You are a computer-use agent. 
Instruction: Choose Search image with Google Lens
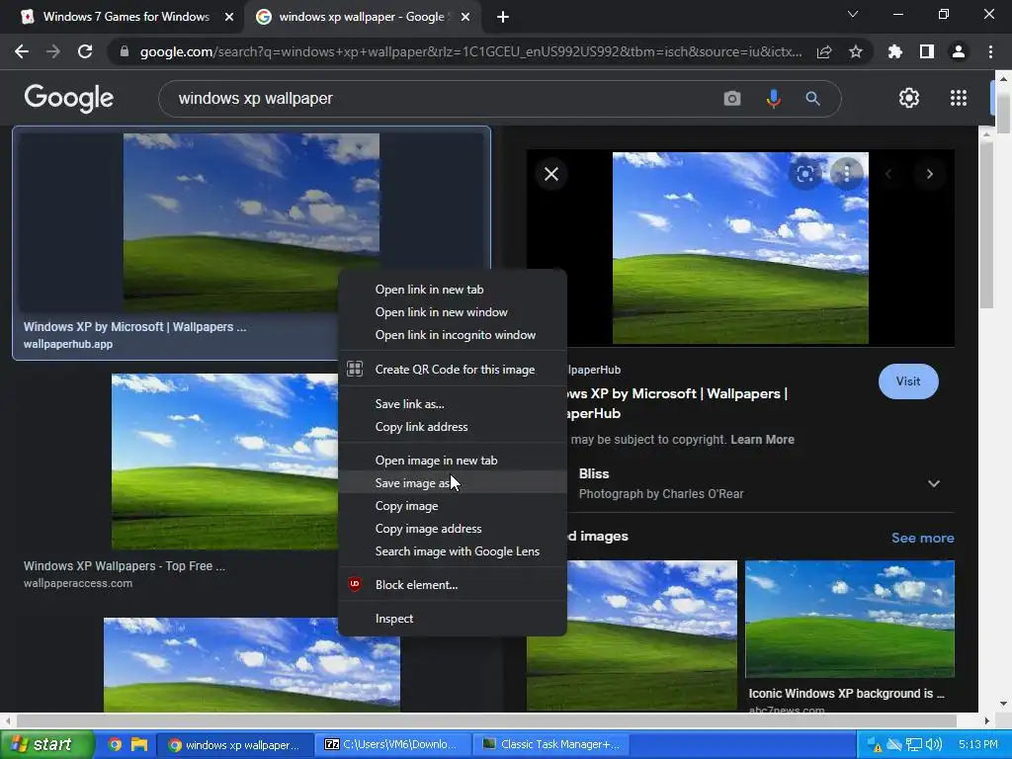pyautogui.click(x=453, y=551)
